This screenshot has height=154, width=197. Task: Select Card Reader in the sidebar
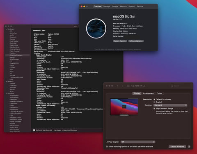click(x=14, y=41)
